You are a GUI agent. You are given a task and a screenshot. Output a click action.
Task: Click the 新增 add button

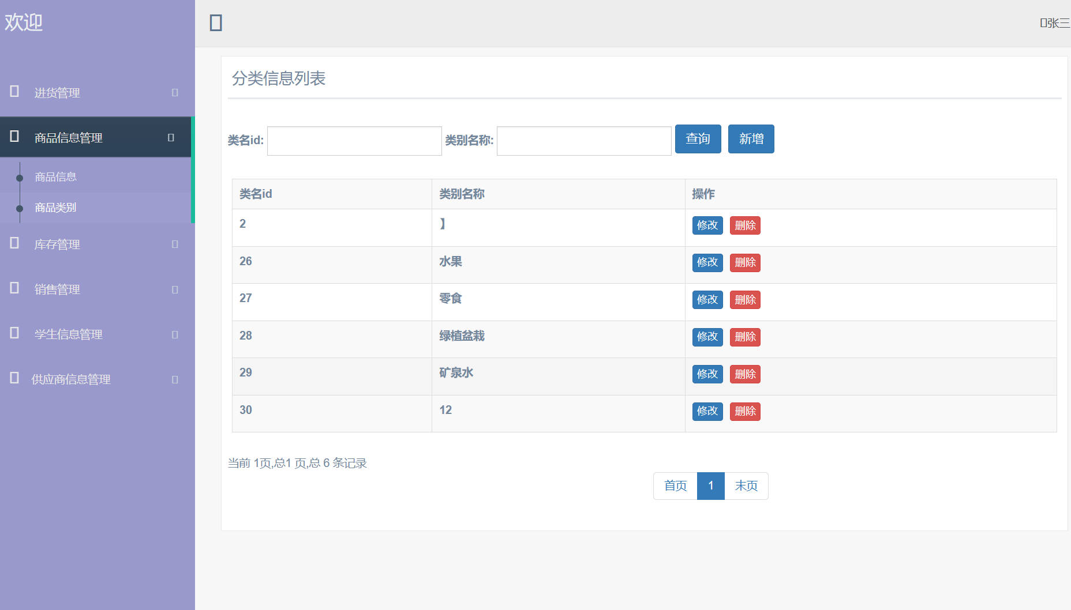pos(751,138)
